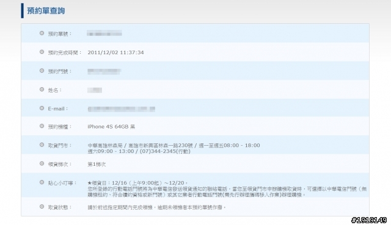The width and height of the screenshot is (391, 225).
Task: Select the 預約完成時間 label
Action: (65, 52)
